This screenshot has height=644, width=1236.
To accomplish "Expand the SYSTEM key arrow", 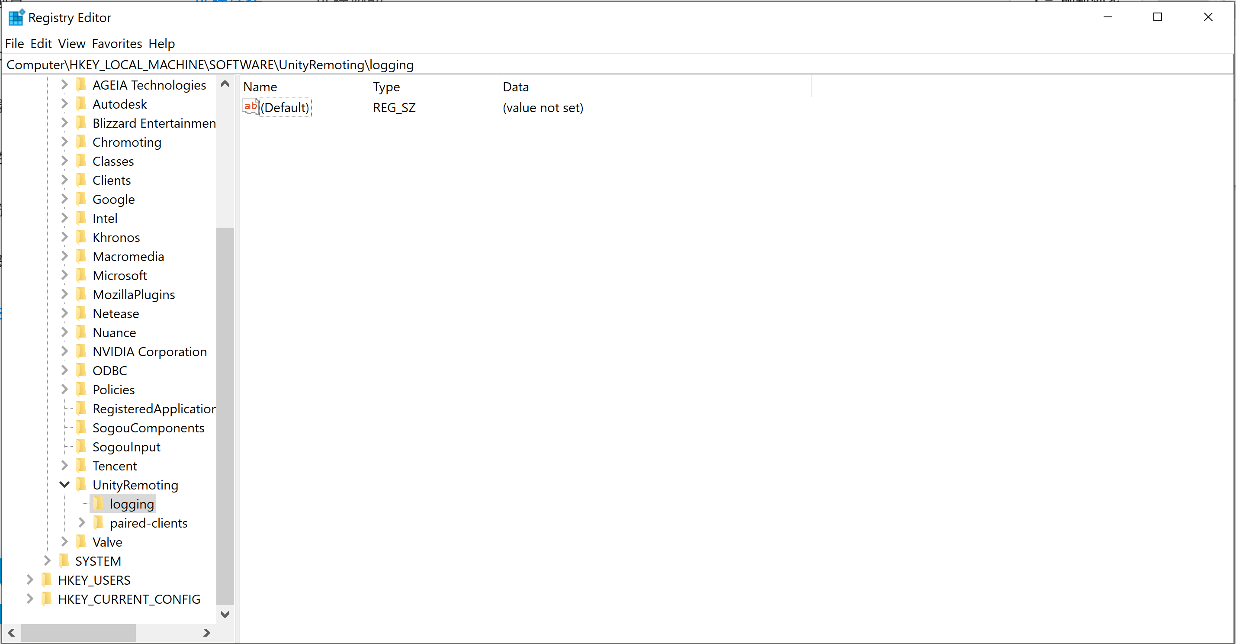I will [x=47, y=560].
